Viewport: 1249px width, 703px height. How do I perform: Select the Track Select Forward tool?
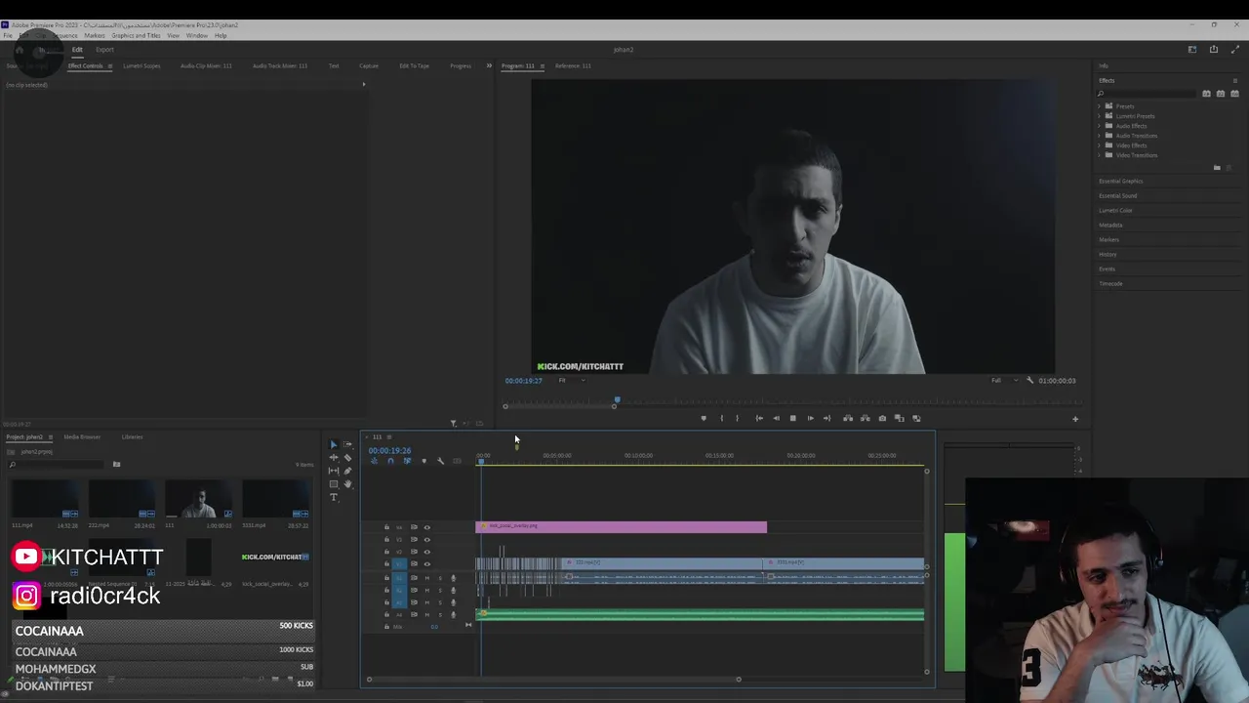point(347,444)
